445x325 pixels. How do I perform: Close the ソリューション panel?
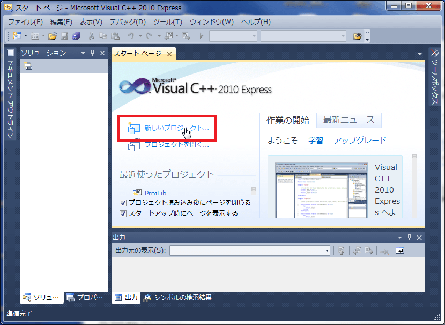[x=102, y=53]
